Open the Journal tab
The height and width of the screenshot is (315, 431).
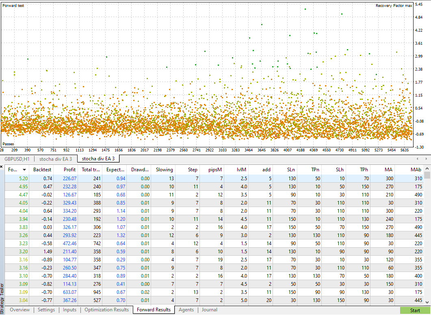(x=210, y=310)
